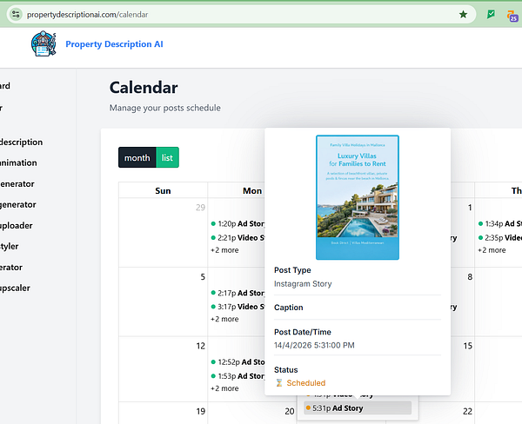Open the 3:17p Video Story event

238,307
